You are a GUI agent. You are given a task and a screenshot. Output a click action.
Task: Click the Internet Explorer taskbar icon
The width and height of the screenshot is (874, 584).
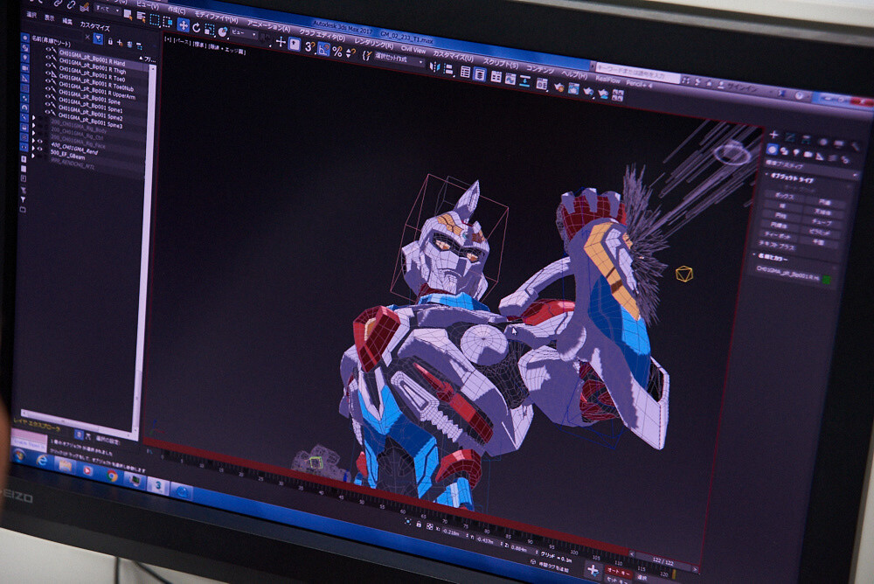[x=41, y=460]
